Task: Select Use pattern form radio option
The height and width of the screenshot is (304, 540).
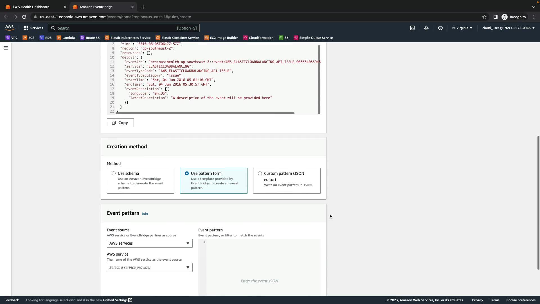Action: coord(187,173)
